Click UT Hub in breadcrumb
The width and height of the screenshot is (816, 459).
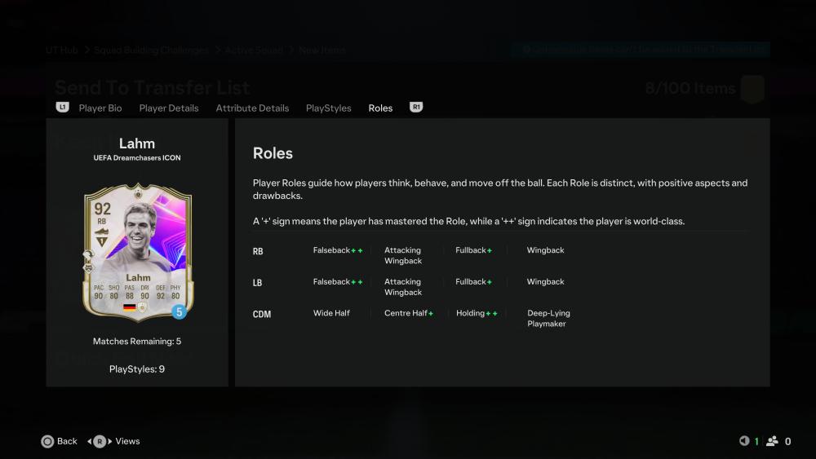click(x=61, y=50)
